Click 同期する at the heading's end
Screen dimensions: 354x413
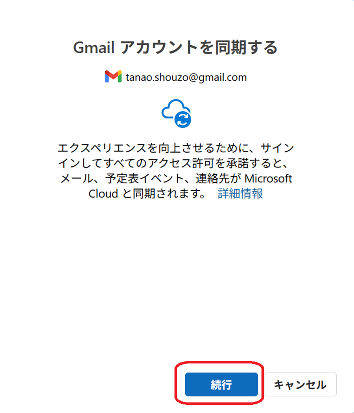tap(246, 48)
